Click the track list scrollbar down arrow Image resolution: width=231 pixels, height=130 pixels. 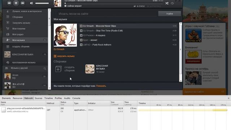pos(180,81)
